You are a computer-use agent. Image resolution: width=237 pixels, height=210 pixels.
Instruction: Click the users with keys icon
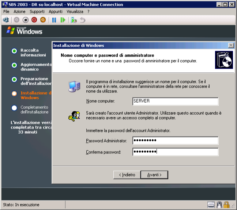(74, 116)
